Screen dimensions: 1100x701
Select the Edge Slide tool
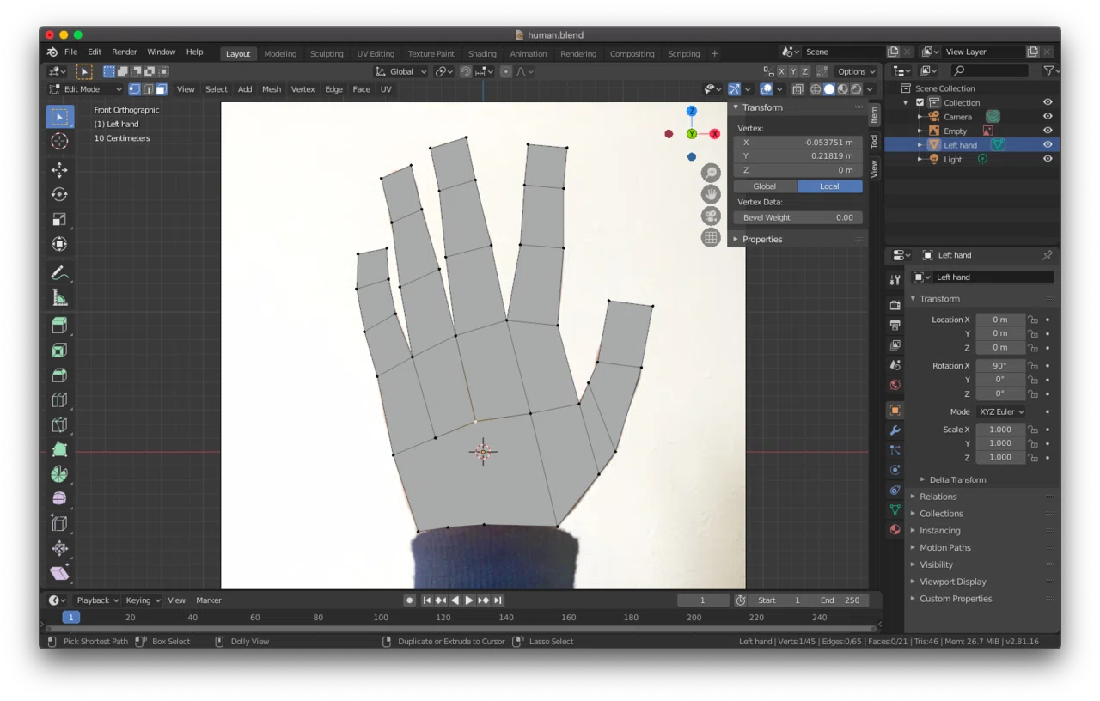click(x=59, y=523)
